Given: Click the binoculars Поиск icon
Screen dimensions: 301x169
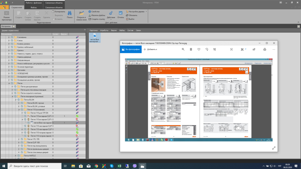Looking at the screenshot, I should click(x=70, y=13).
